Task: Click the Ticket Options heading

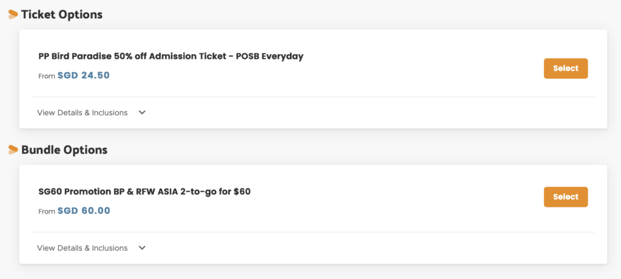Action: (62, 15)
